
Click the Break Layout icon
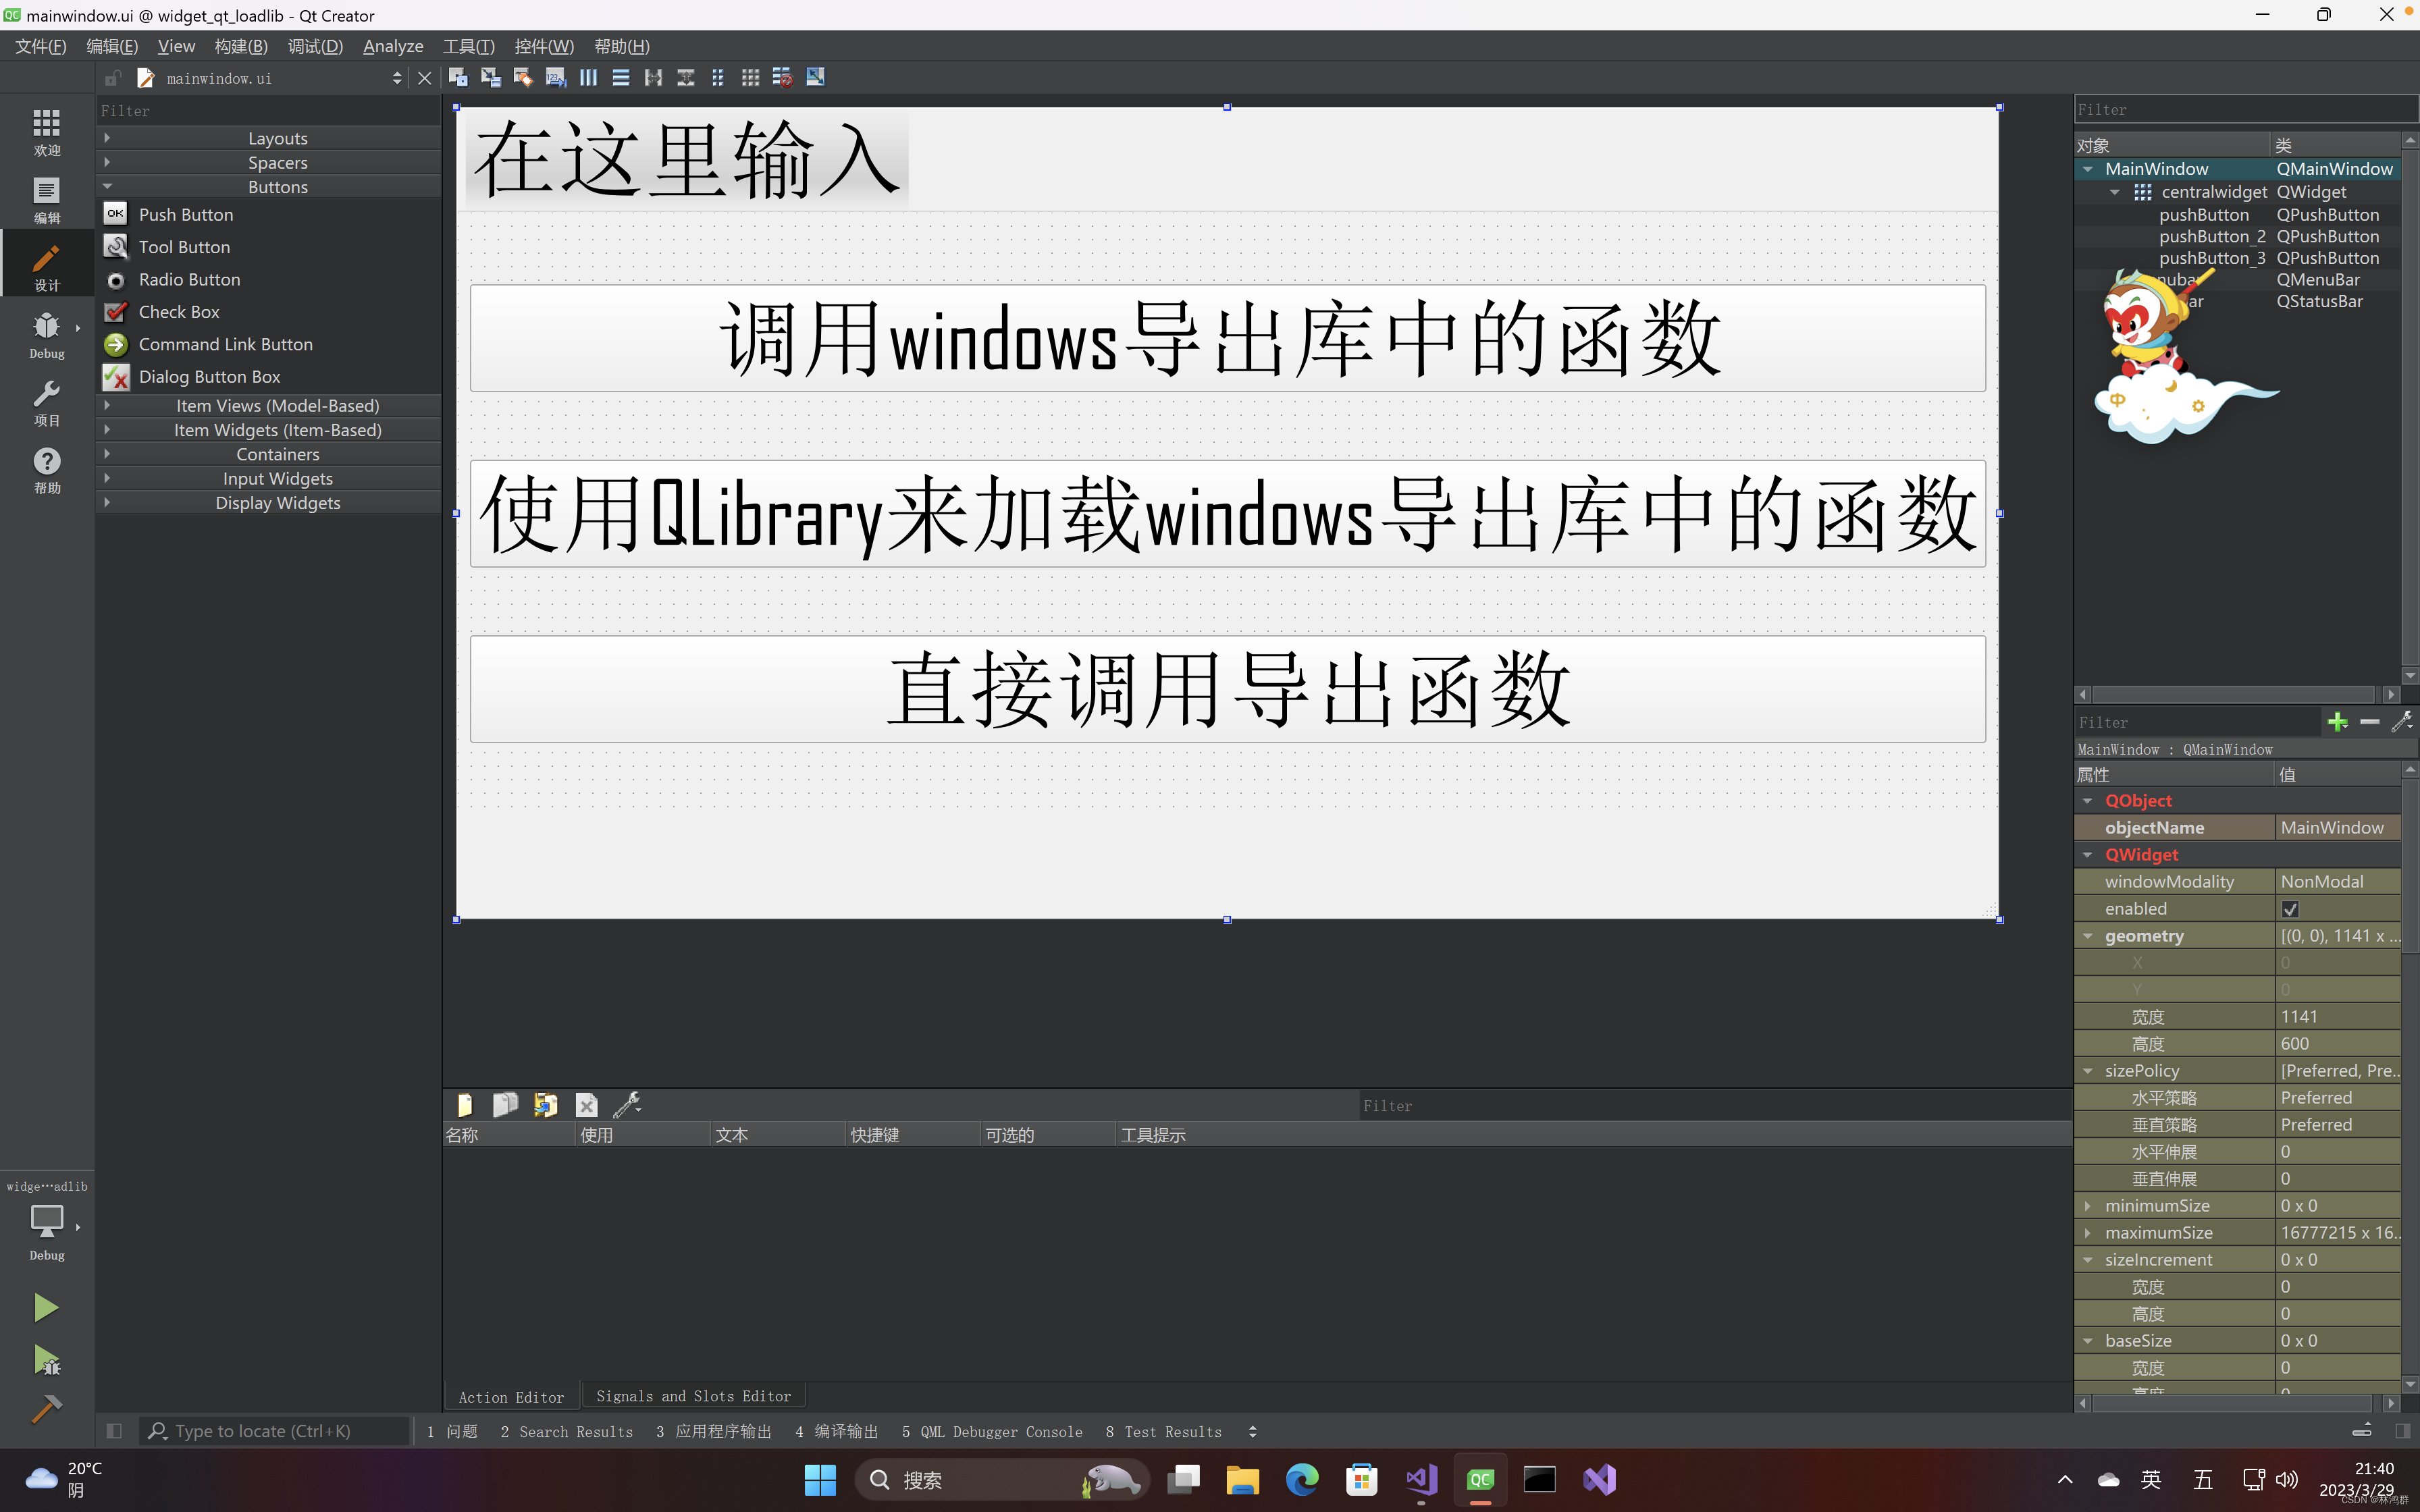click(783, 77)
